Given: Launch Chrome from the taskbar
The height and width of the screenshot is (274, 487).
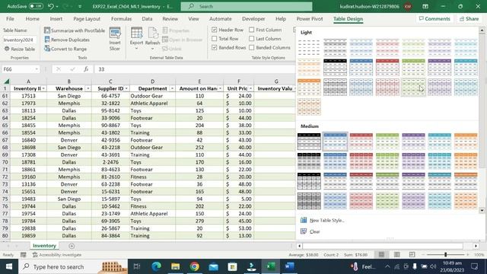Looking at the screenshot, I should (195, 266).
